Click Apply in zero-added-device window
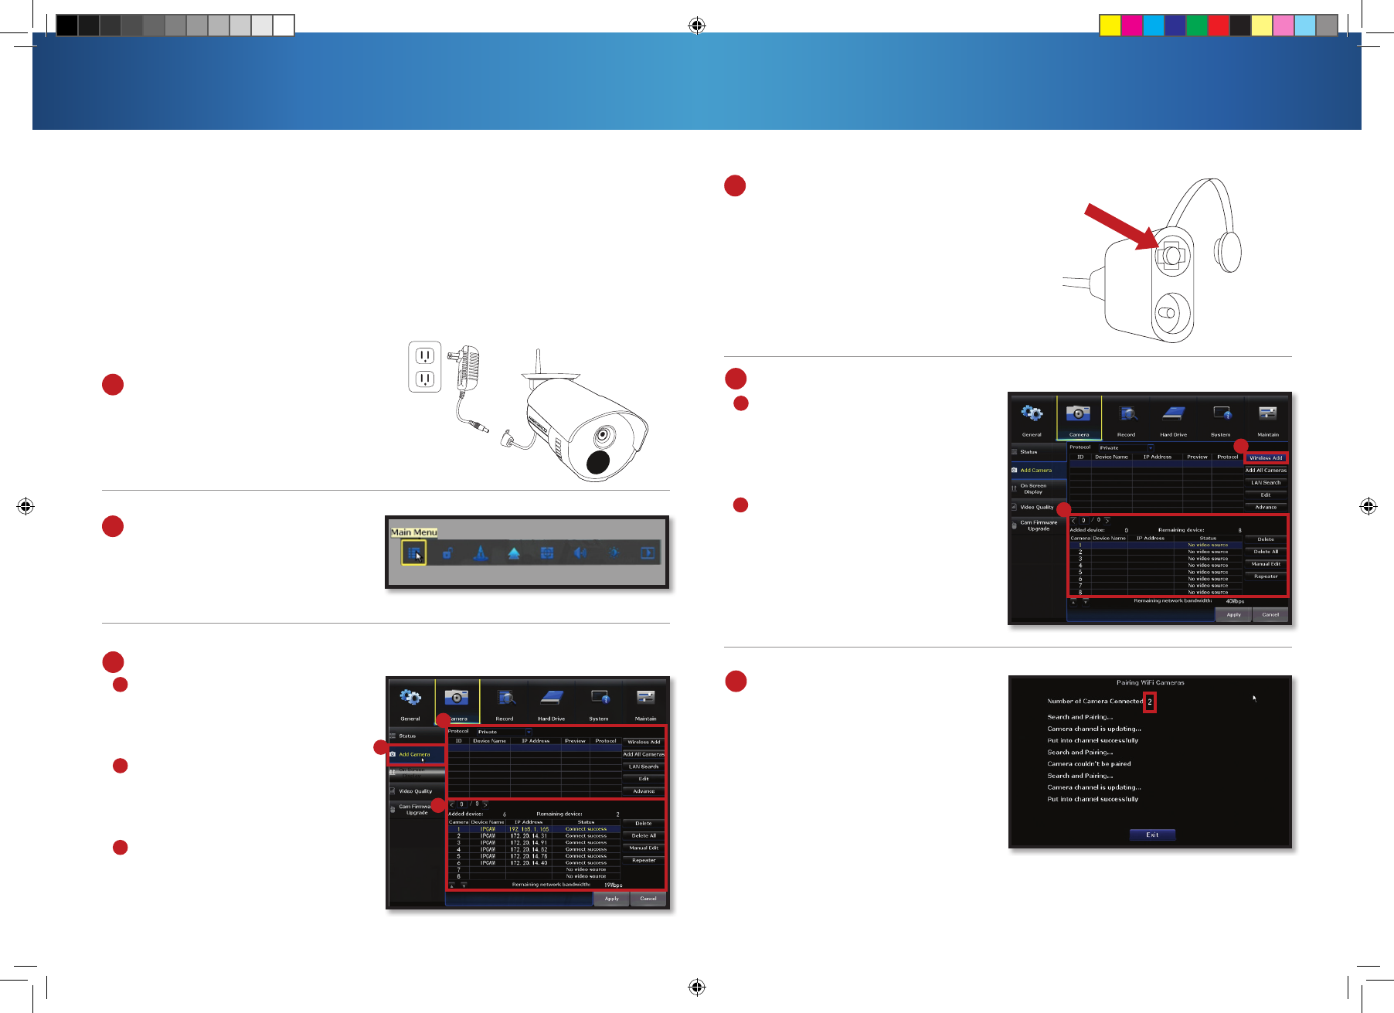This screenshot has height=1013, width=1394. 1234,615
